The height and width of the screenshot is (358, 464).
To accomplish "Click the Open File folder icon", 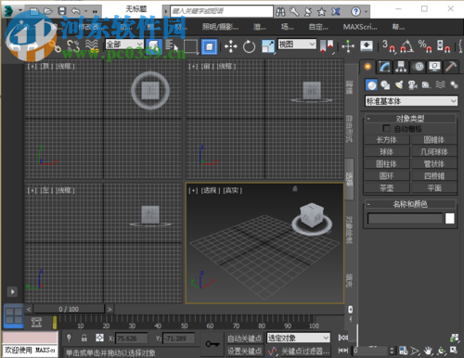I will [48, 11].
